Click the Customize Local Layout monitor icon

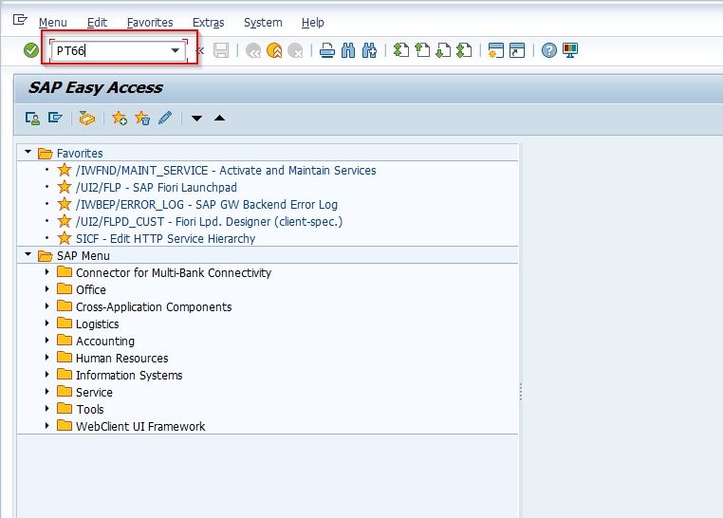point(570,50)
